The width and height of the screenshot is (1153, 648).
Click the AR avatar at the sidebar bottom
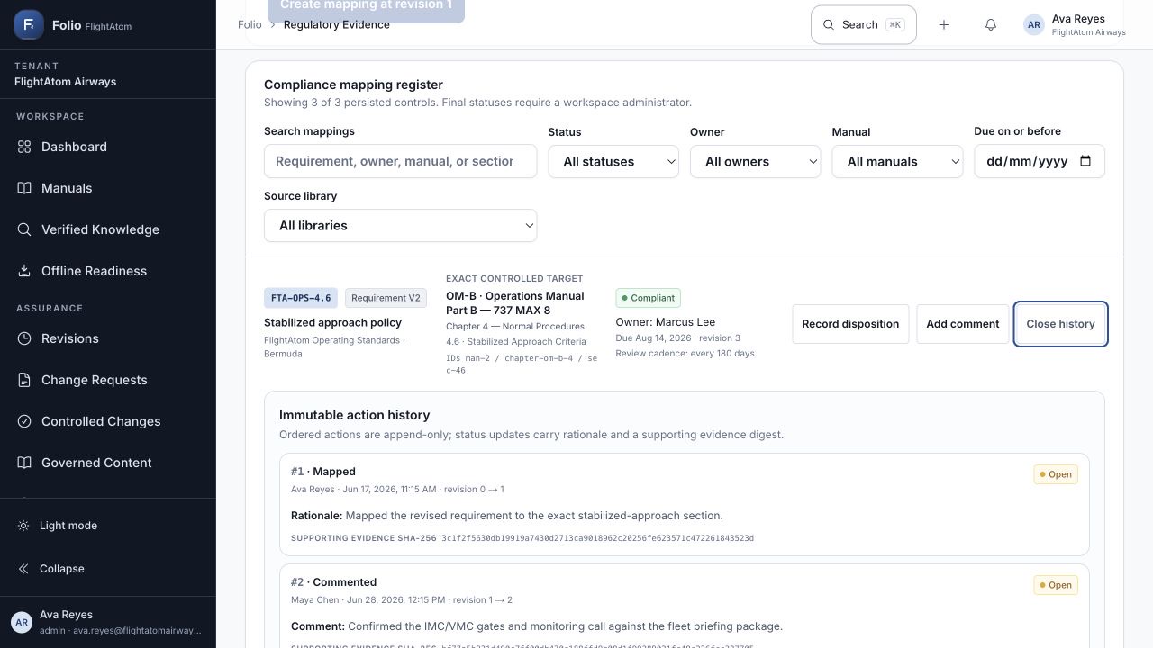[22, 622]
